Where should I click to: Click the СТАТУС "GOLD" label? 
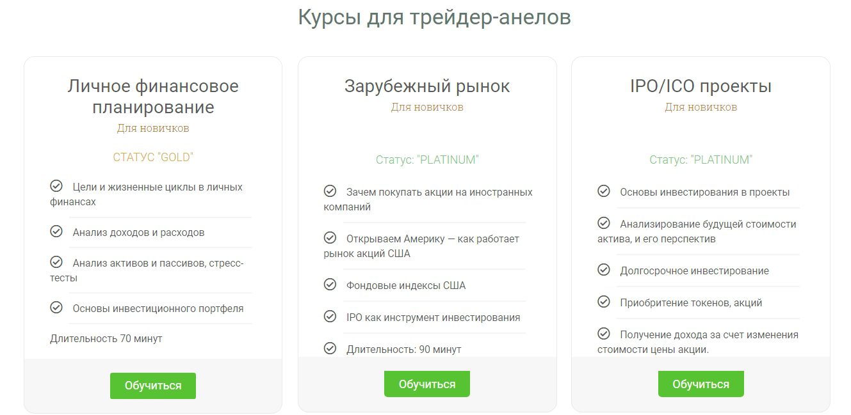click(x=153, y=157)
